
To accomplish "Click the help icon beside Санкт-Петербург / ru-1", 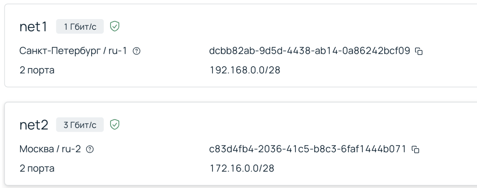I will [136, 51].
